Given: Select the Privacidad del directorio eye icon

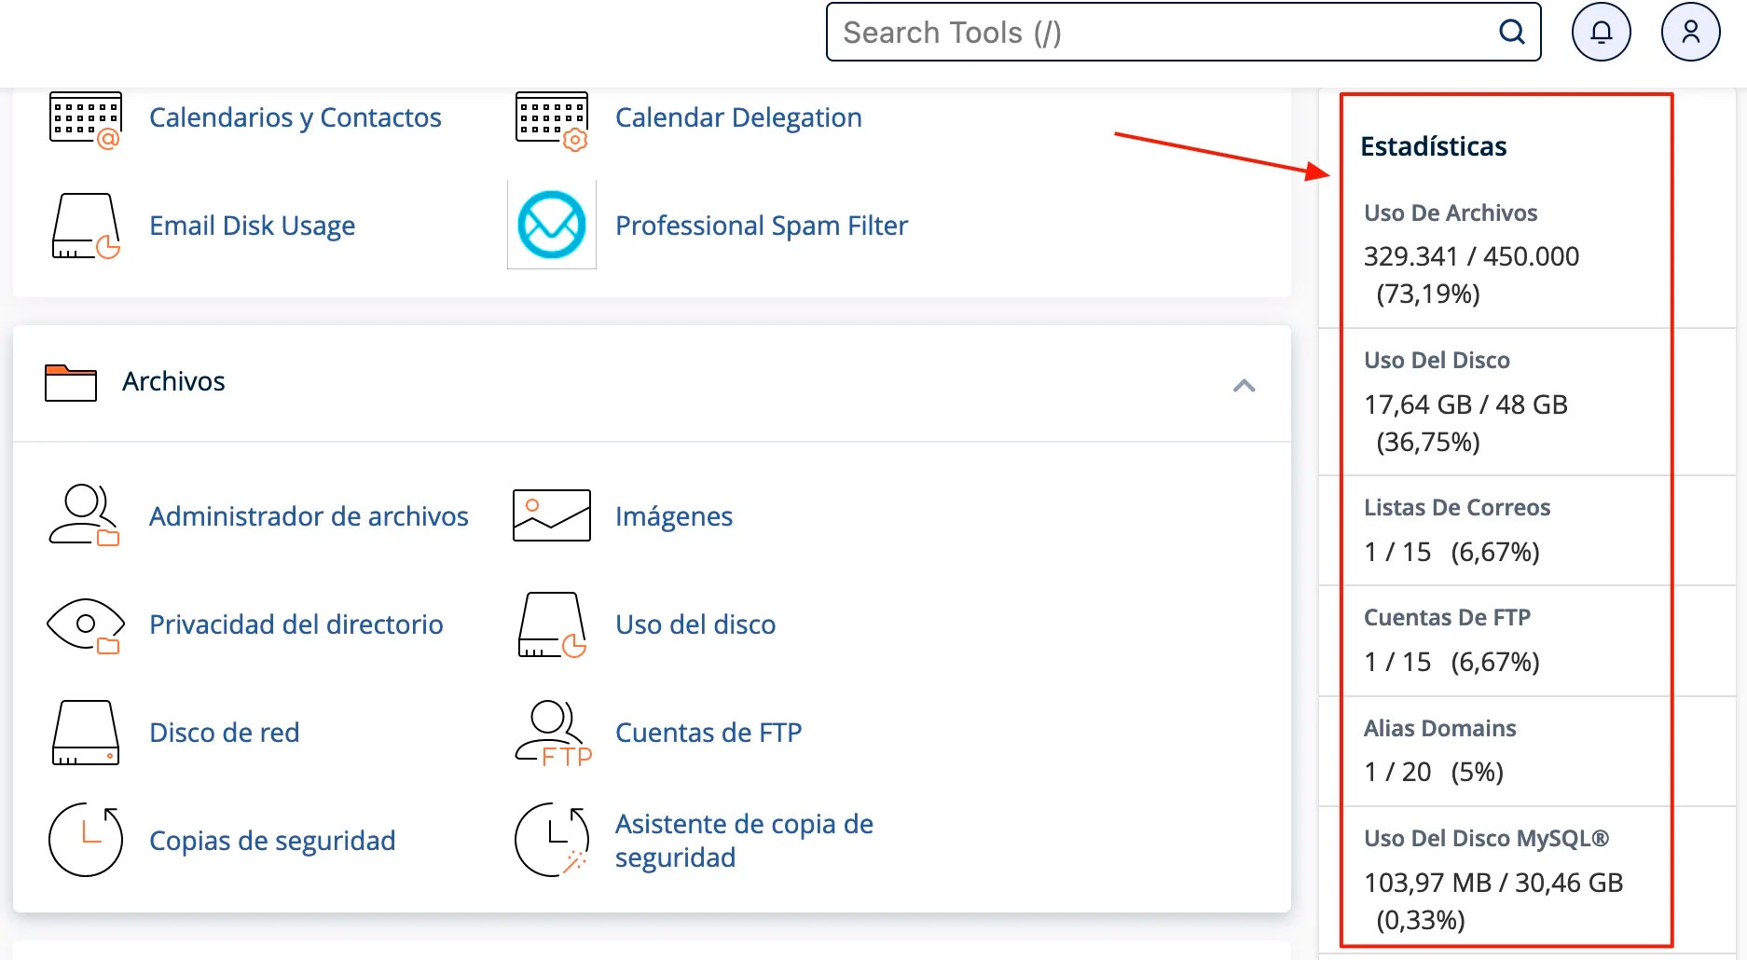Looking at the screenshot, I should [85, 624].
